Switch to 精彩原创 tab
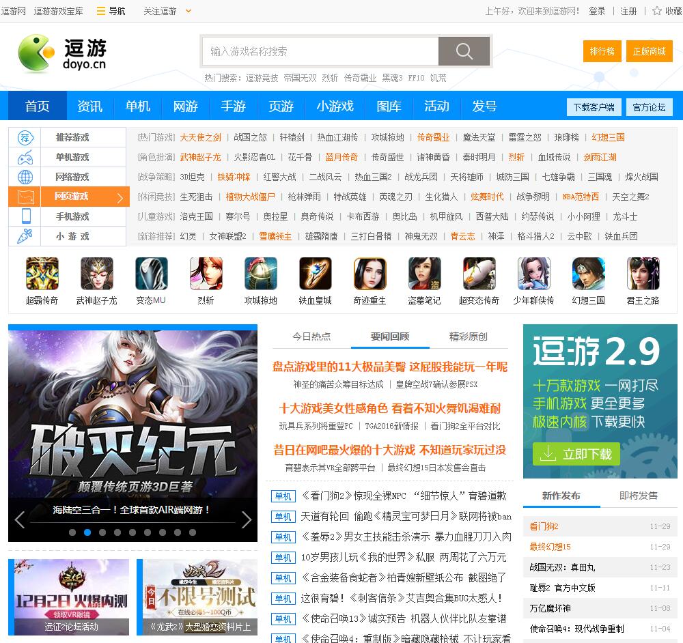 (x=469, y=337)
